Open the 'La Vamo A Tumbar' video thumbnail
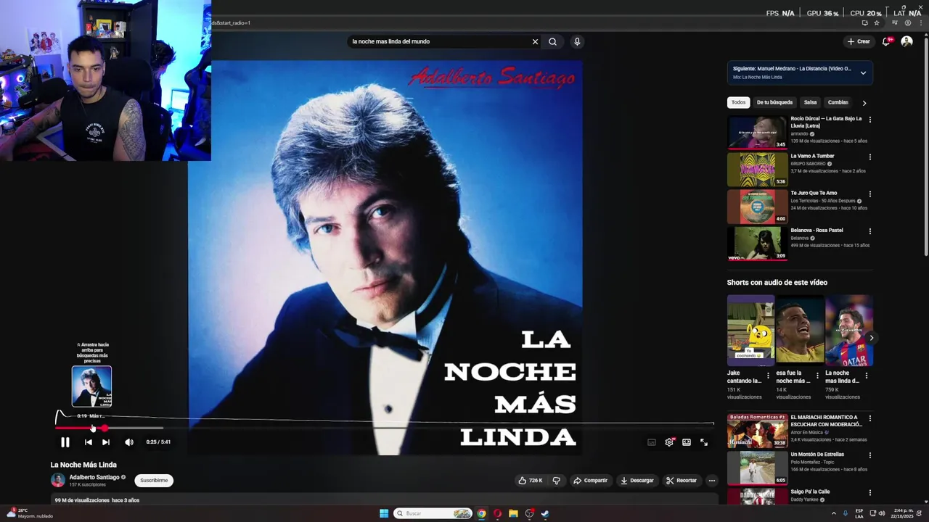 click(757, 169)
